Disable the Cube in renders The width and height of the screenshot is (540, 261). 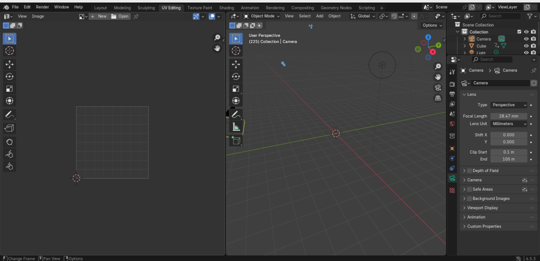point(533,46)
